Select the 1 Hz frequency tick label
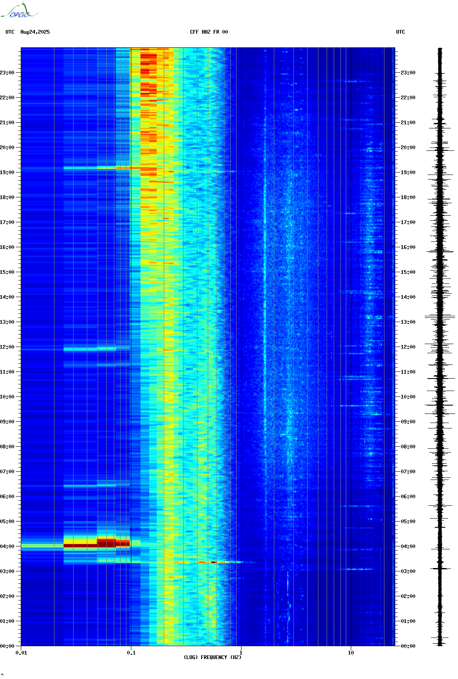458x679 pixels. (241, 653)
